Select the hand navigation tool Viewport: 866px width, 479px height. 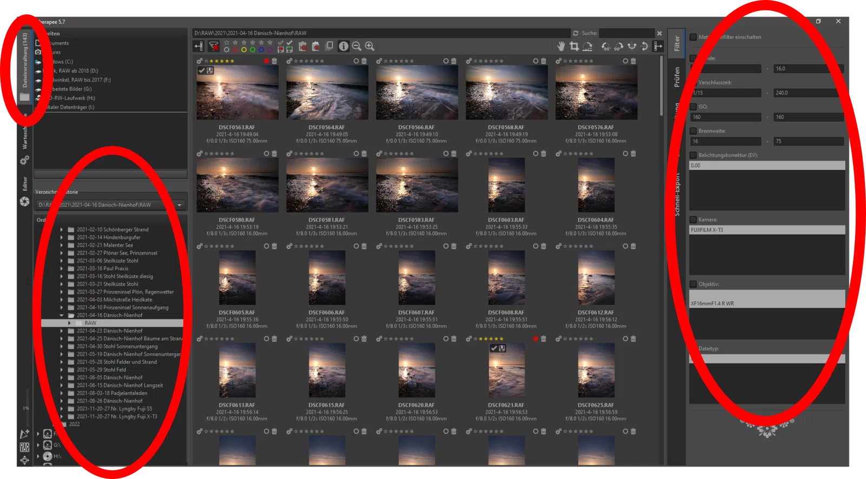coord(561,46)
